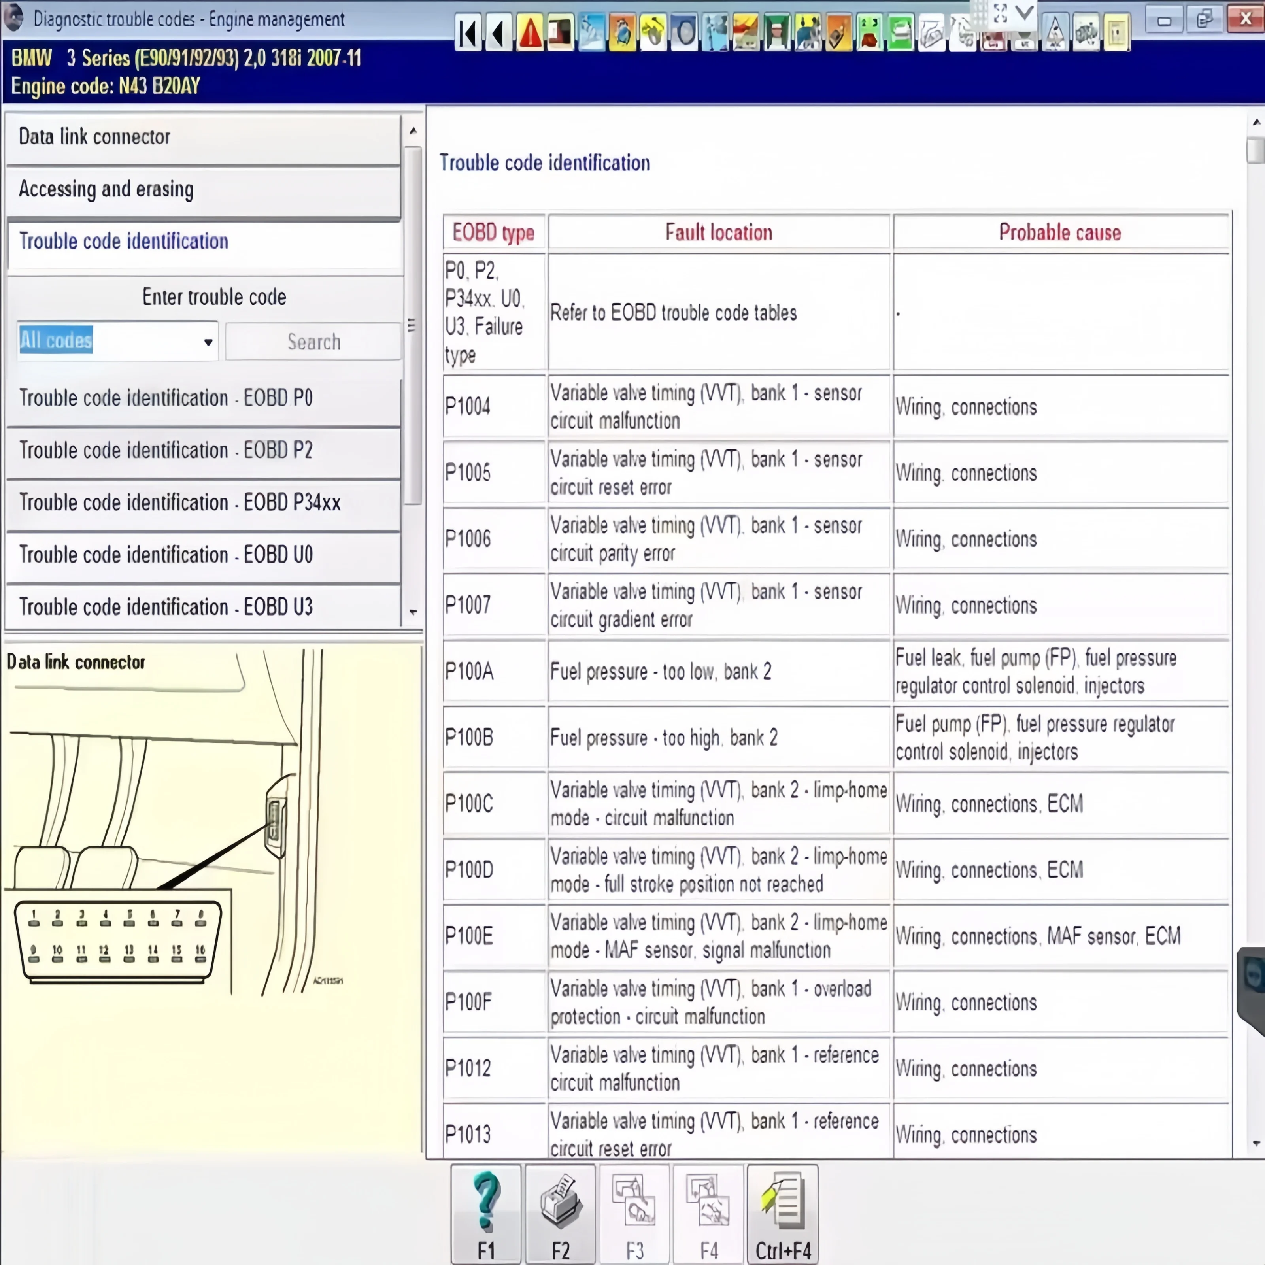Click the green car toolbar icon
Viewport: 1265px width, 1265px height.
[x=900, y=33]
